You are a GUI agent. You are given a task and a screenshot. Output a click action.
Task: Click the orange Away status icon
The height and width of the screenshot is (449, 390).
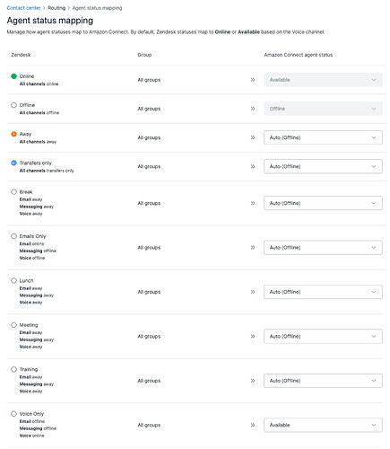pos(13,134)
